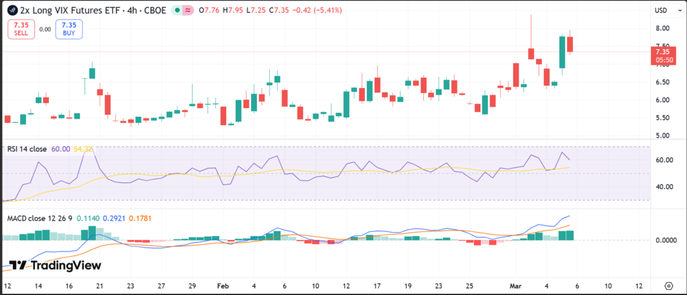Click the orange 0.1781 MACD signal value

(x=140, y=219)
